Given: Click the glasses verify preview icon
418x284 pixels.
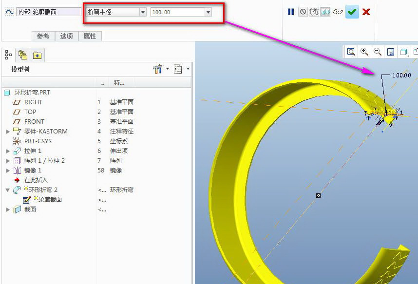Looking at the screenshot, I should tap(338, 12).
